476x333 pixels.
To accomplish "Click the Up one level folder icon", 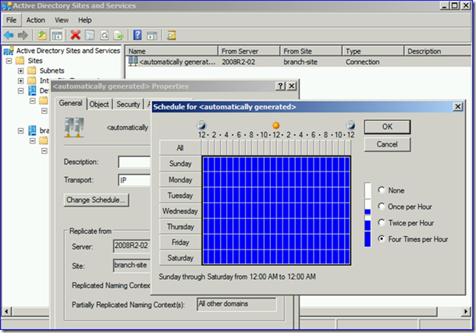I will point(42,36).
